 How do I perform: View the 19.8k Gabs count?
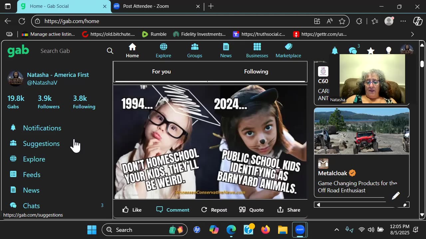click(x=16, y=102)
